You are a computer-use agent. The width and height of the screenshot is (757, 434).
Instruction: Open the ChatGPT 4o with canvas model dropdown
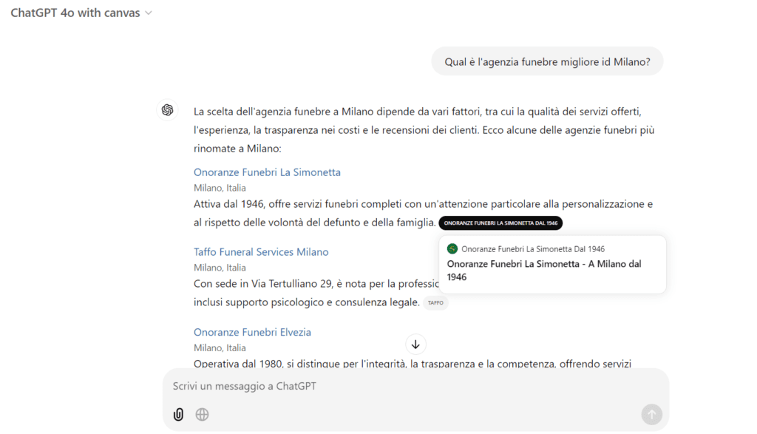81,13
